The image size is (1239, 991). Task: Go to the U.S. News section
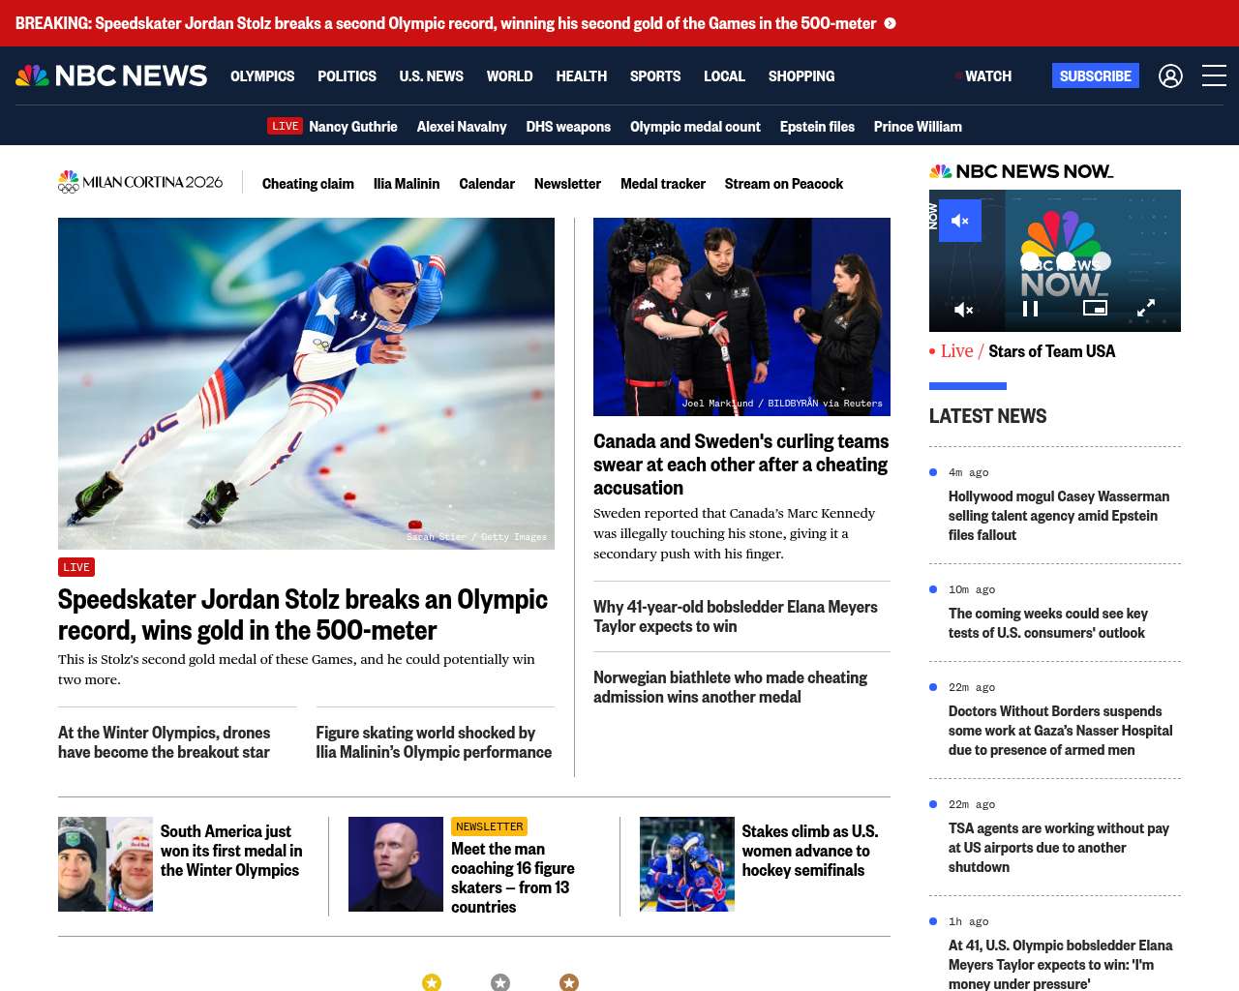(x=432, y=75)
